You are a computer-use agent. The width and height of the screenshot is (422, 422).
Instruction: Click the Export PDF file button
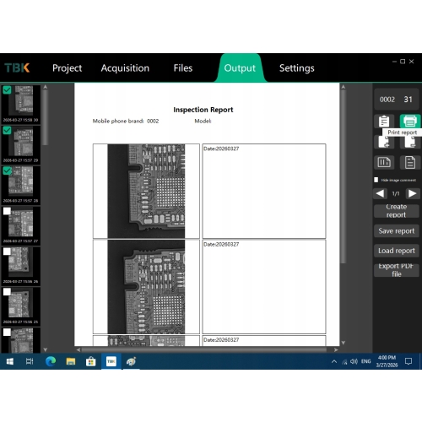(x=397, y=270)
